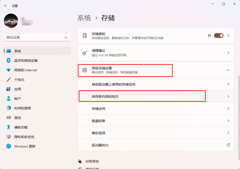Click the 查找设置 search box
This screenshot has width=240, height=169.
(35, 37)
